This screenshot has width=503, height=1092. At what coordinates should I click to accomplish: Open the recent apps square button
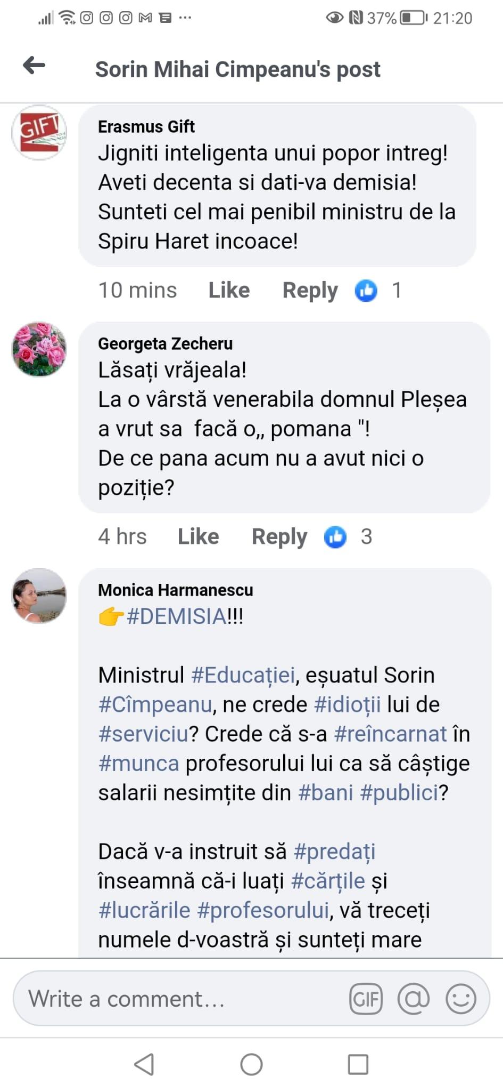click(358, 1064)
